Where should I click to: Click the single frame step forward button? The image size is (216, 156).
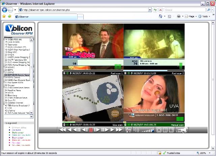pyautogui.click(x=97, y=130)
